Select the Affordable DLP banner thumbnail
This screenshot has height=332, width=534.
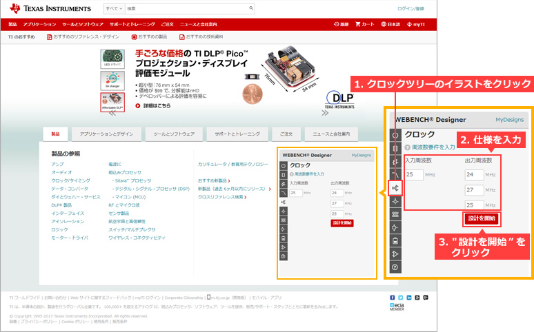click(112, 102)
